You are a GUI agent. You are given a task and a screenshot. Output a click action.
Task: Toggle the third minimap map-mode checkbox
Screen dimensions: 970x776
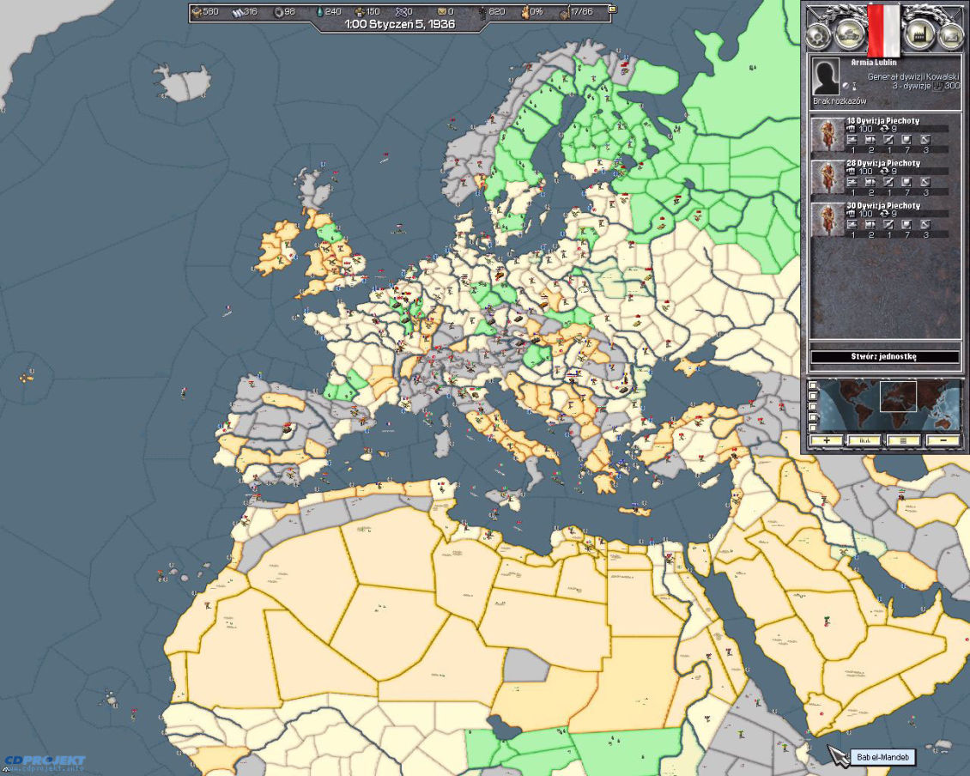813,407
